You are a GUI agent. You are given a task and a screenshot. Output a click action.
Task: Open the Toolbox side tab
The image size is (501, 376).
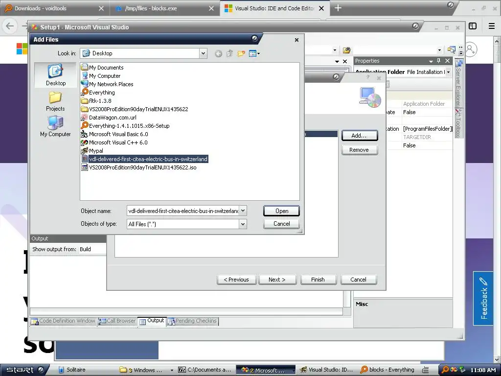point(458,123)
